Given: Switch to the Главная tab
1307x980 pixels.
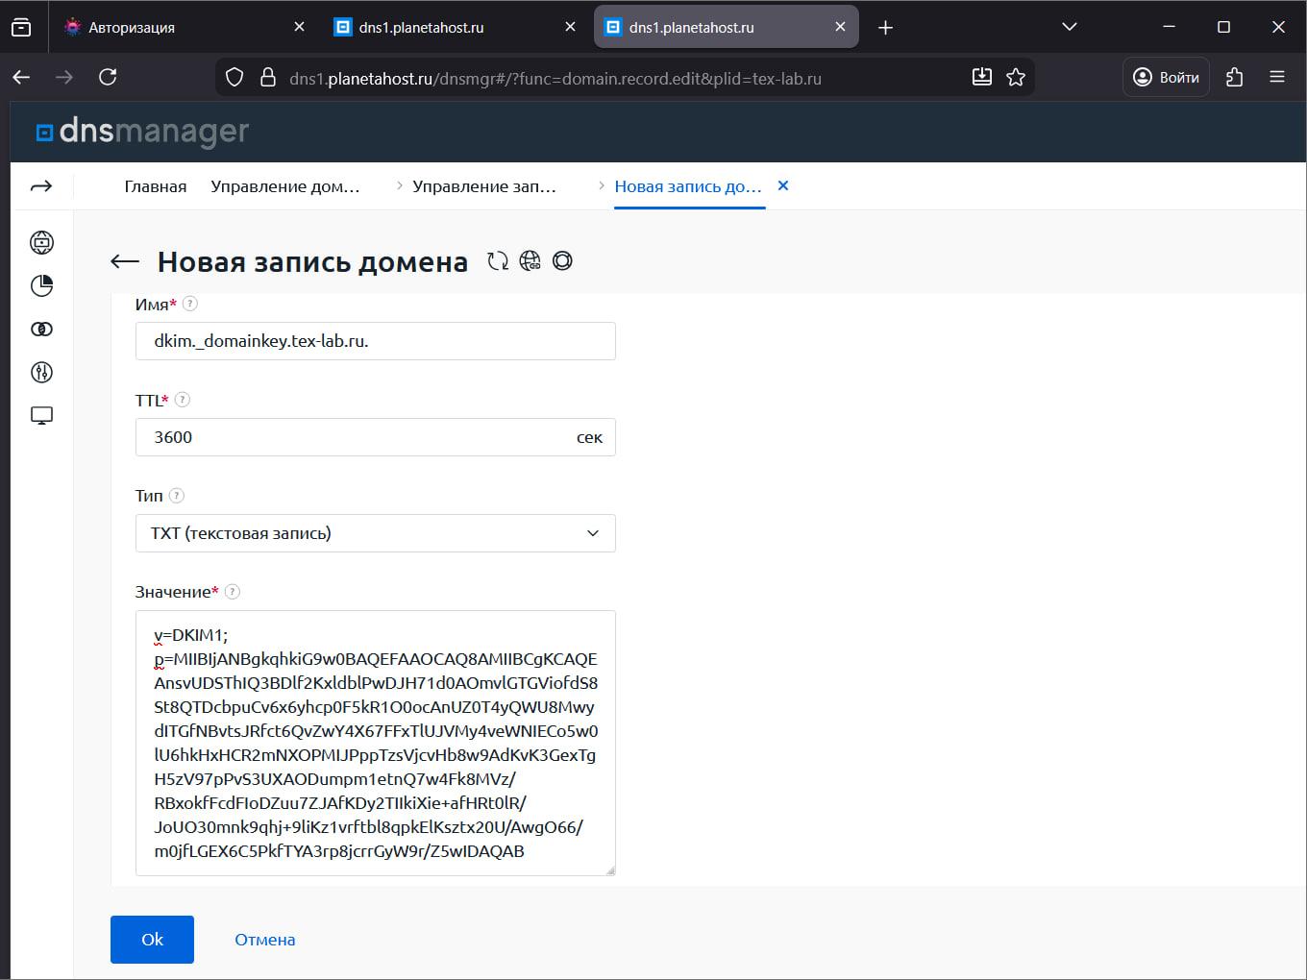Looking at the screenshot, I should point(155,185).
